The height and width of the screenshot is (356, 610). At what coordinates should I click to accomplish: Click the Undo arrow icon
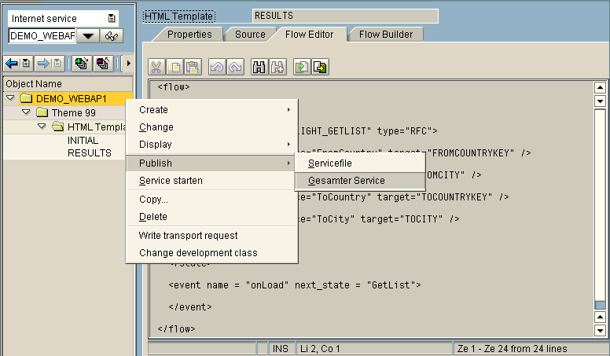click(217, 68)
